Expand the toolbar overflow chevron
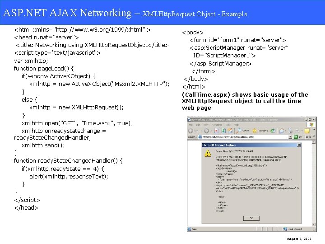This screenshot has height=244, width=325. 314,129
